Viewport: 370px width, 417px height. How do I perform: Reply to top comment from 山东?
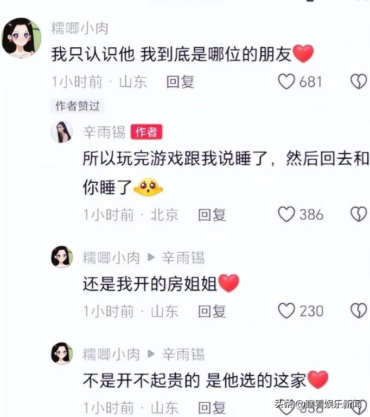(x=180, y=82)
